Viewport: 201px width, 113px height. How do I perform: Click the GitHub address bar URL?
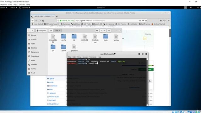click(90, 20)
